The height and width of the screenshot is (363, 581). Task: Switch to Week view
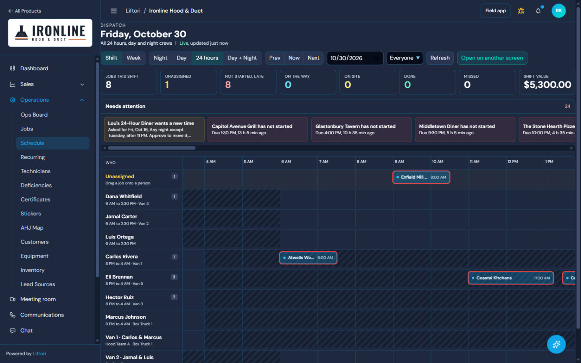point(134,58)
